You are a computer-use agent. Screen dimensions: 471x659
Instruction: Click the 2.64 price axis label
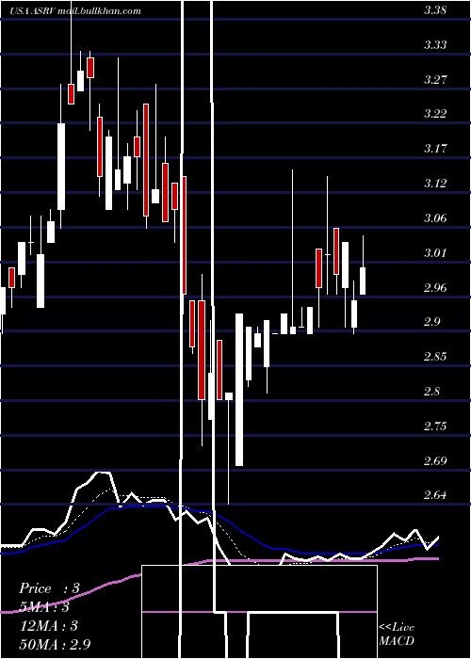click(x=435, y=495)
